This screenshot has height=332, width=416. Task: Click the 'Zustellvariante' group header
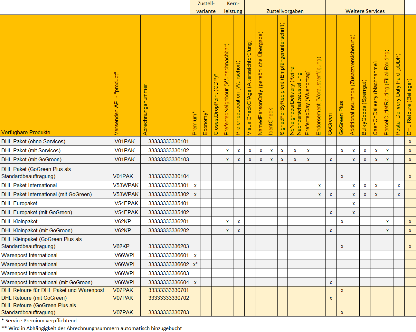pyautogui.click(x=206, y=7)
